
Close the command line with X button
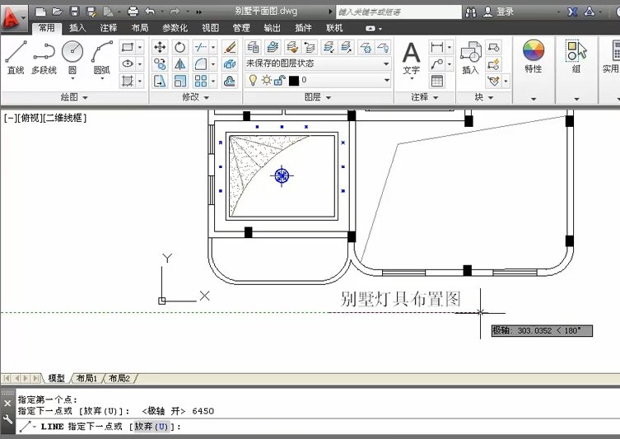click(x=7, y=404)
